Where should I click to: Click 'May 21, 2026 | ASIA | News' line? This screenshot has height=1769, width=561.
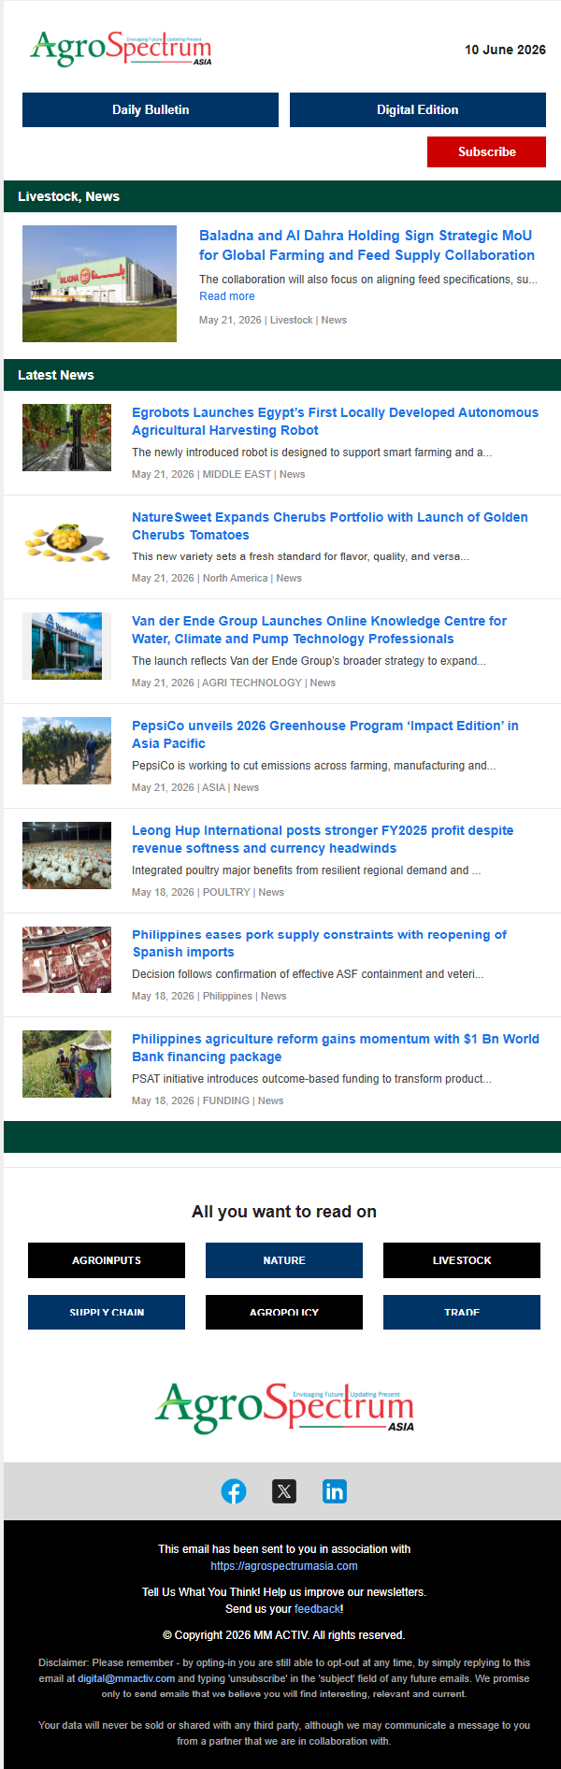pos(195,787)
